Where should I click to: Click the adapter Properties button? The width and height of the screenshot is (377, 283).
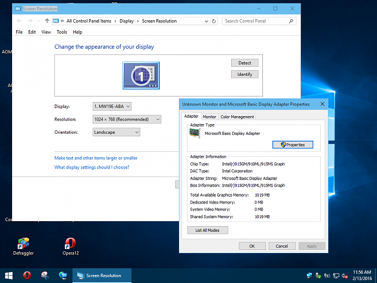(293, 145)
